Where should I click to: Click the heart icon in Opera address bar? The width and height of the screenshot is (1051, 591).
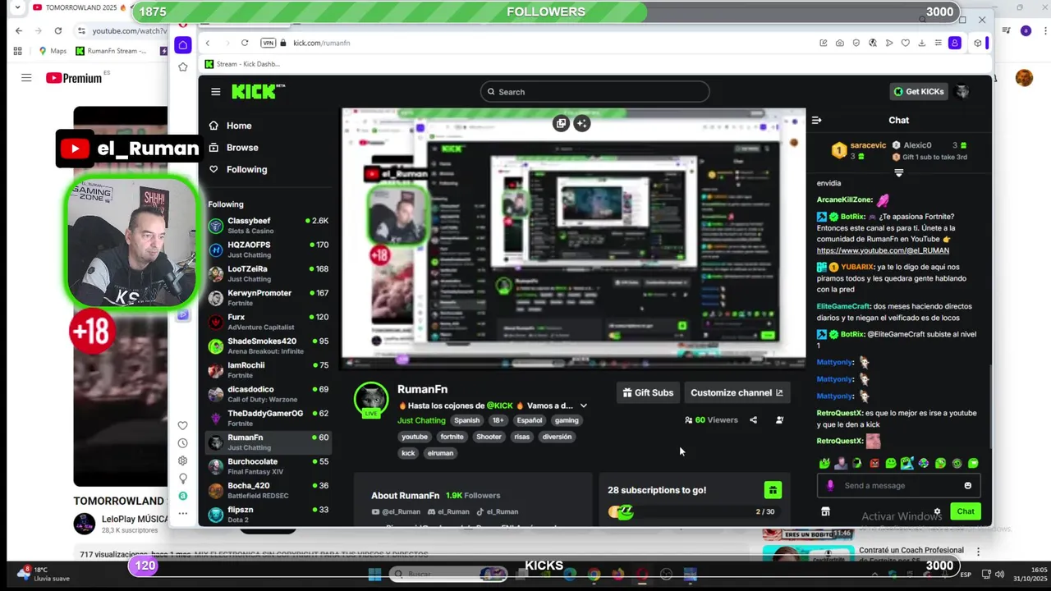tap(905, 43)
